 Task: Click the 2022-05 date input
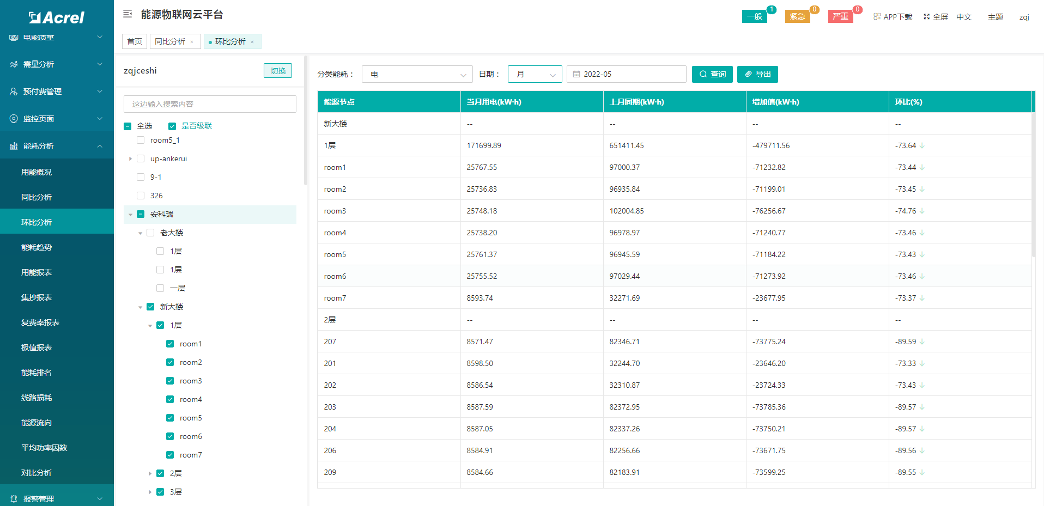(x=627, y=74)
